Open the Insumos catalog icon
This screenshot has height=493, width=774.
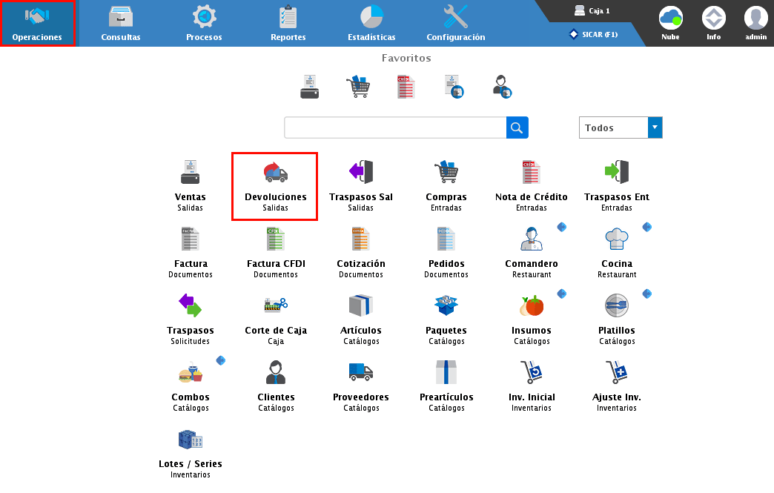click(x=531, y=305)
